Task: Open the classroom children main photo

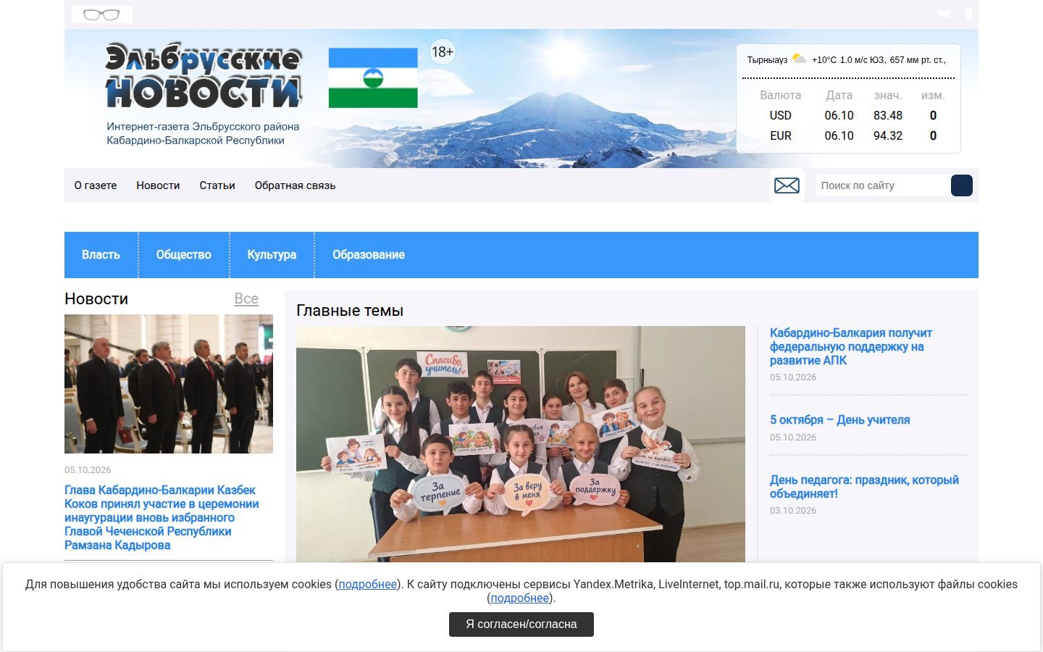Action: click(521, 444)
